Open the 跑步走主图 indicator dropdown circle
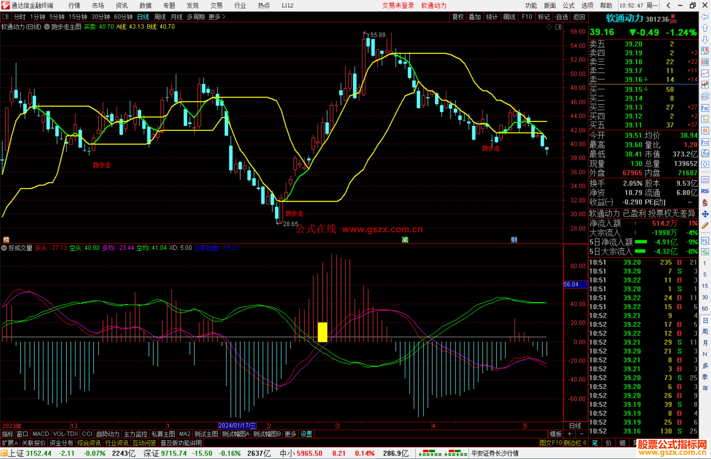711x459 pixels. coord(47,27)
